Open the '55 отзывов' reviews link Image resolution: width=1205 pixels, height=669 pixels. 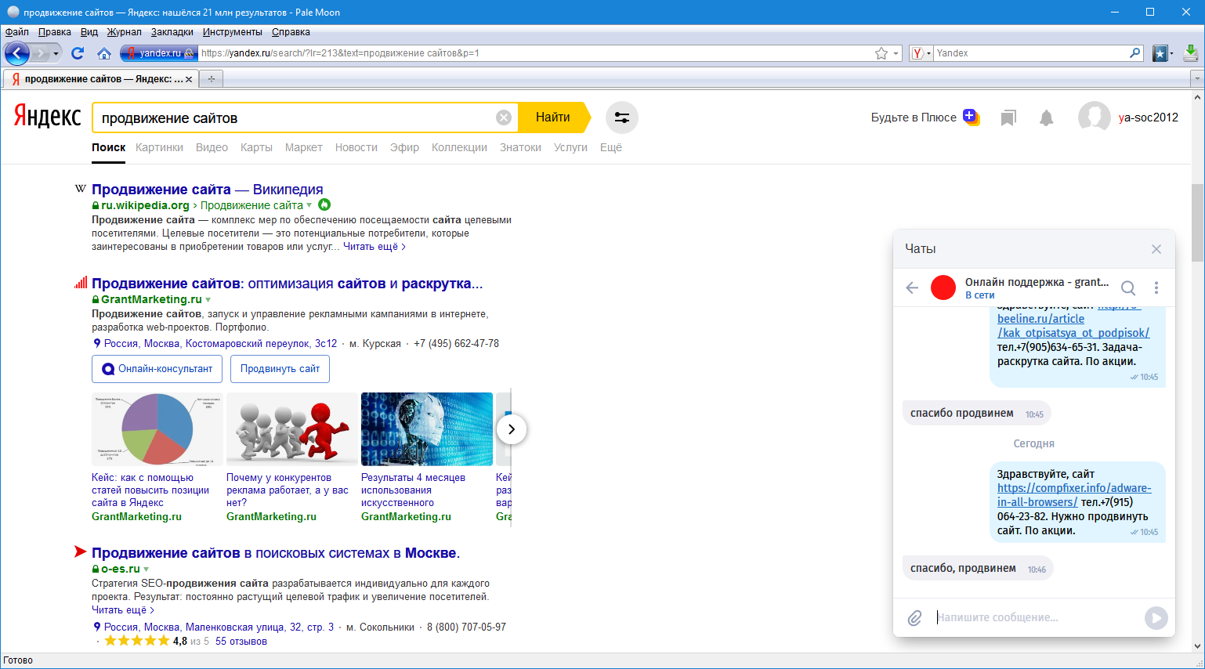tap(241, 642)
